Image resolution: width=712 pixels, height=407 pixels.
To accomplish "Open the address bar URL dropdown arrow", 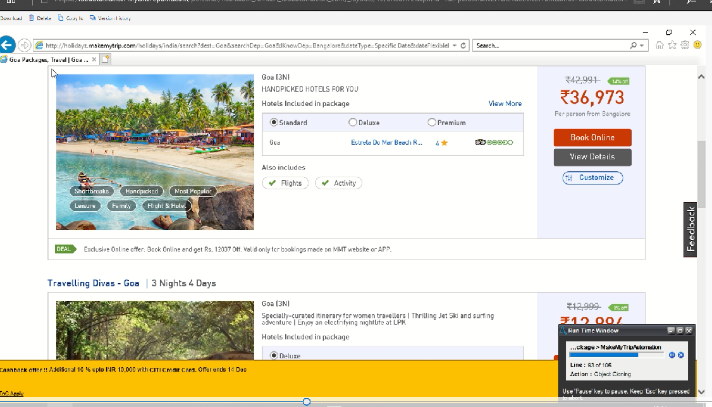I will pyautogui.click(x=454, y=46).
